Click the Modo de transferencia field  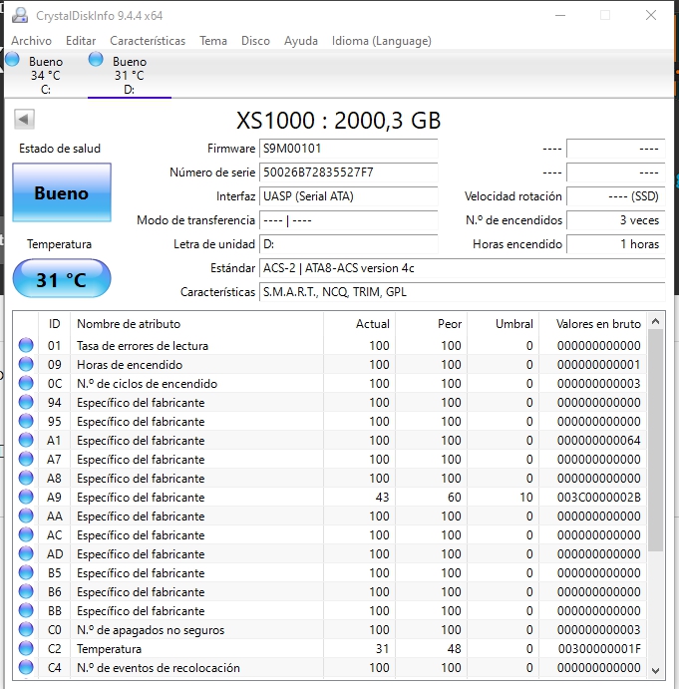pos(349,220)
